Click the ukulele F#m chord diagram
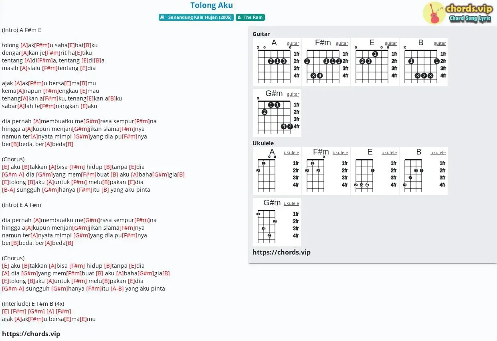497x341 pixels. coord(326,171)
